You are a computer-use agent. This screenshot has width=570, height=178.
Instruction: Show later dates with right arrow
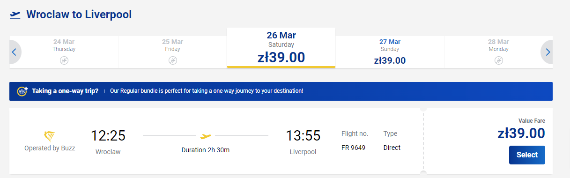[x=547, y=52]
